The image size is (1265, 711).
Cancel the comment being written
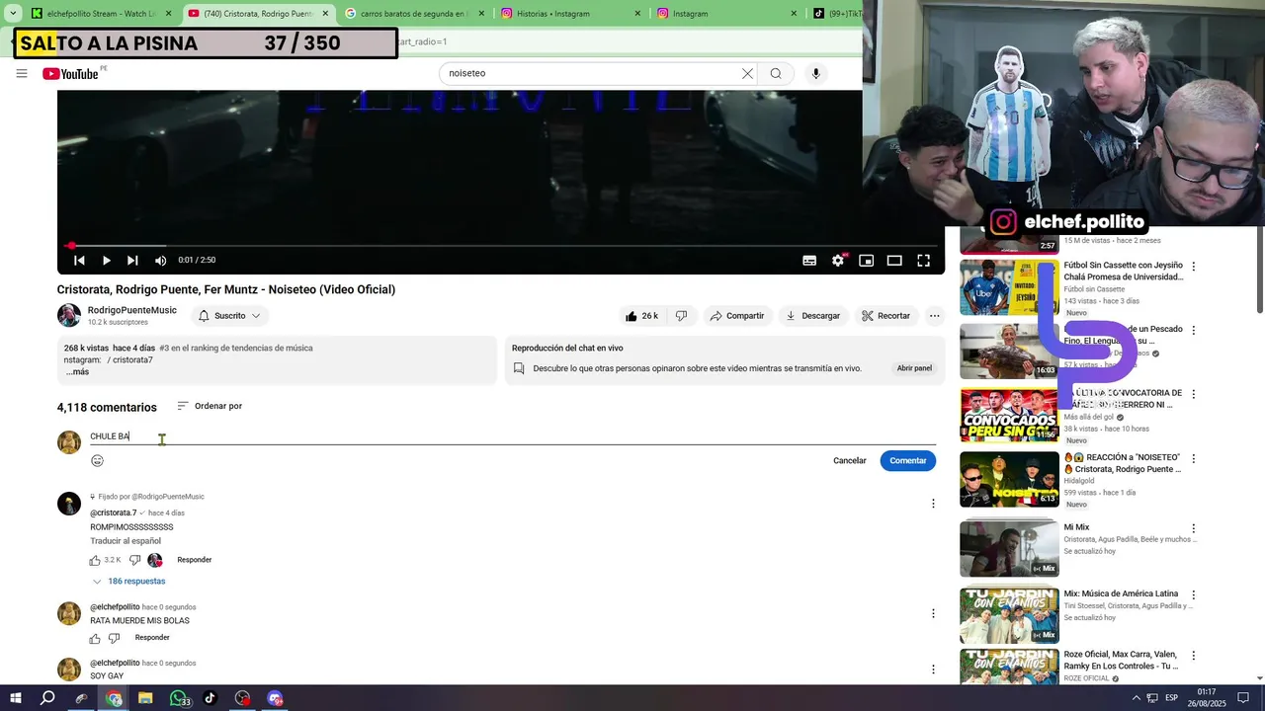pos(849,461)
